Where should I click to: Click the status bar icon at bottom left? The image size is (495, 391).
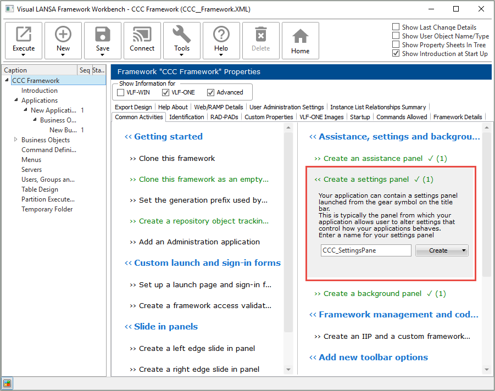7,383
